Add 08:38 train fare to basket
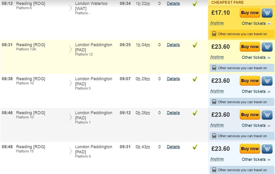Image resolution: width=275 pixels, height=174 pixels. pos(267,81)
